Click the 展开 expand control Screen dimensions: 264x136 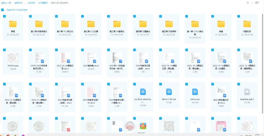257,2
